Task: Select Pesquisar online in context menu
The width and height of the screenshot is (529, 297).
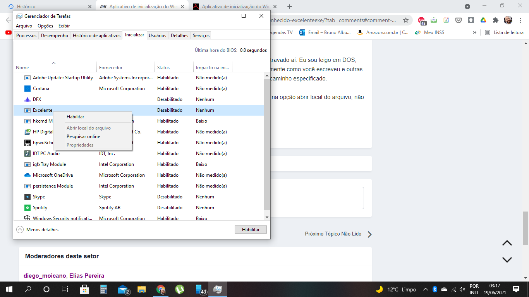Action: click(83, 137)
